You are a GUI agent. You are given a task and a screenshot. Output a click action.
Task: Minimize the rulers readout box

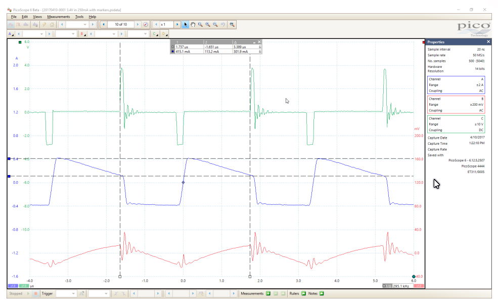pyautogui.click(x=254, y=42)
